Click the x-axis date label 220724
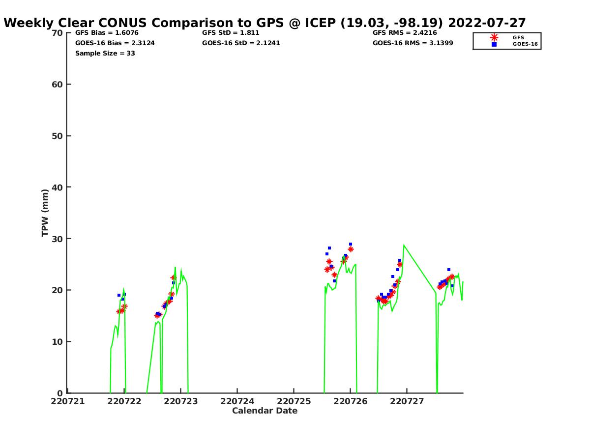The width and height of the screenshot is (590, 442). 237,401
